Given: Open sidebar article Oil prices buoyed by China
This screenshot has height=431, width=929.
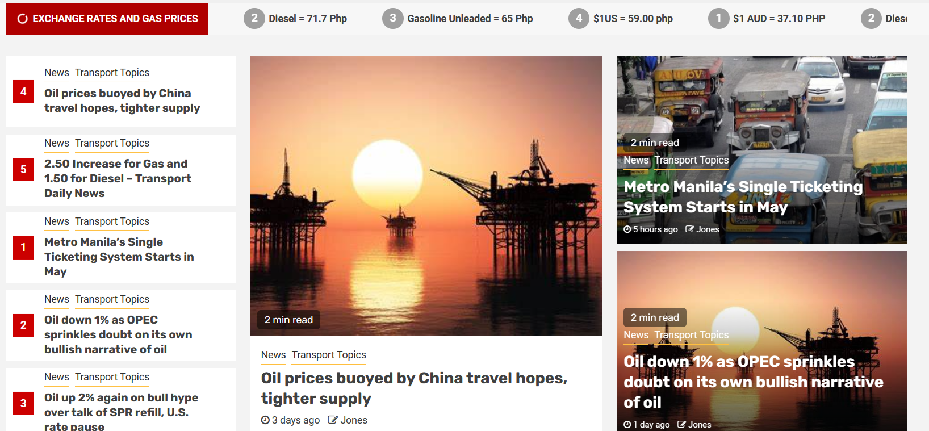Looking at the screenshot, I should pos(122,101).
